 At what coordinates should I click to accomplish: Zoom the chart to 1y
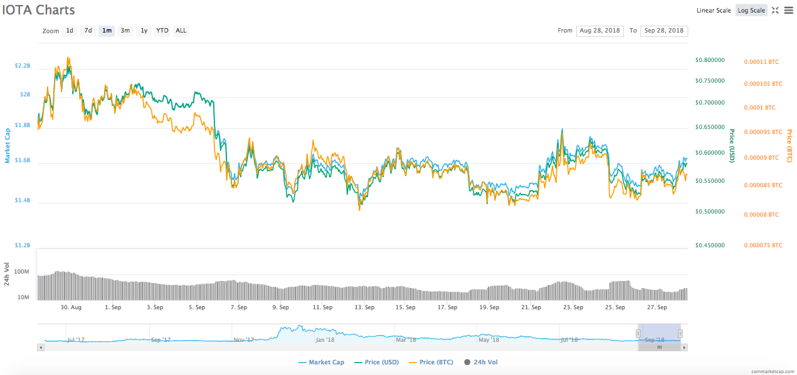pyautogui.click(x=144, y=31)
